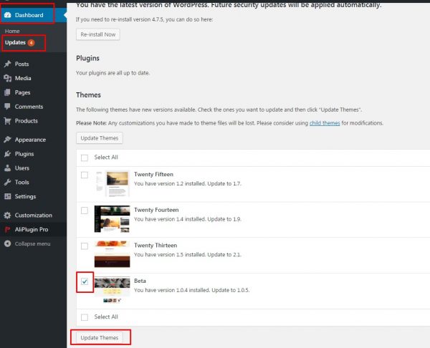Click the Appearance paintbrush icon
This screenshot has width=430, height=348.
[x=8, y=140]
